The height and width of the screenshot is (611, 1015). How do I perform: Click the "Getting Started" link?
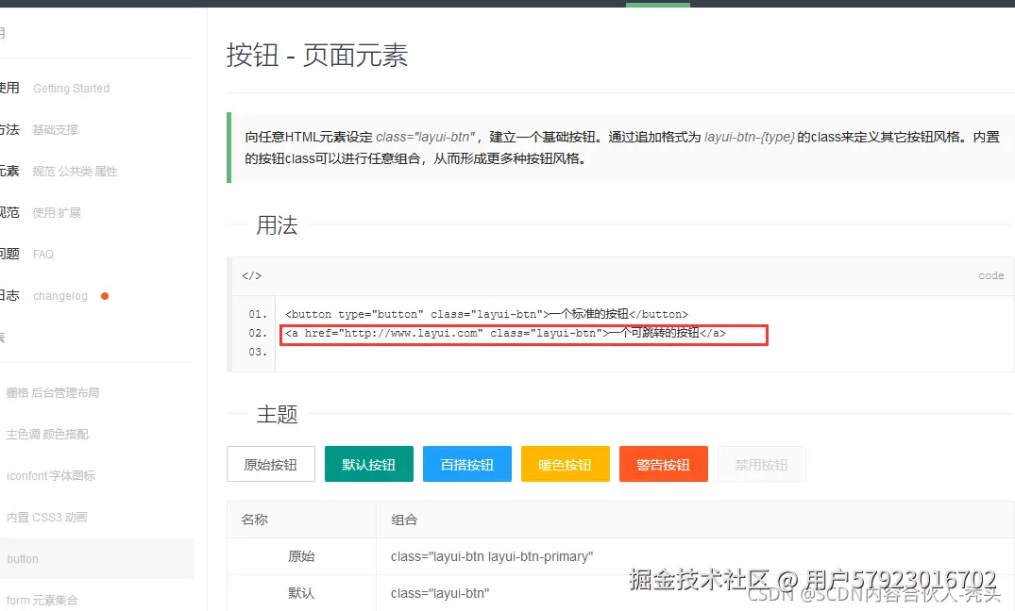(x=71, y=88)
